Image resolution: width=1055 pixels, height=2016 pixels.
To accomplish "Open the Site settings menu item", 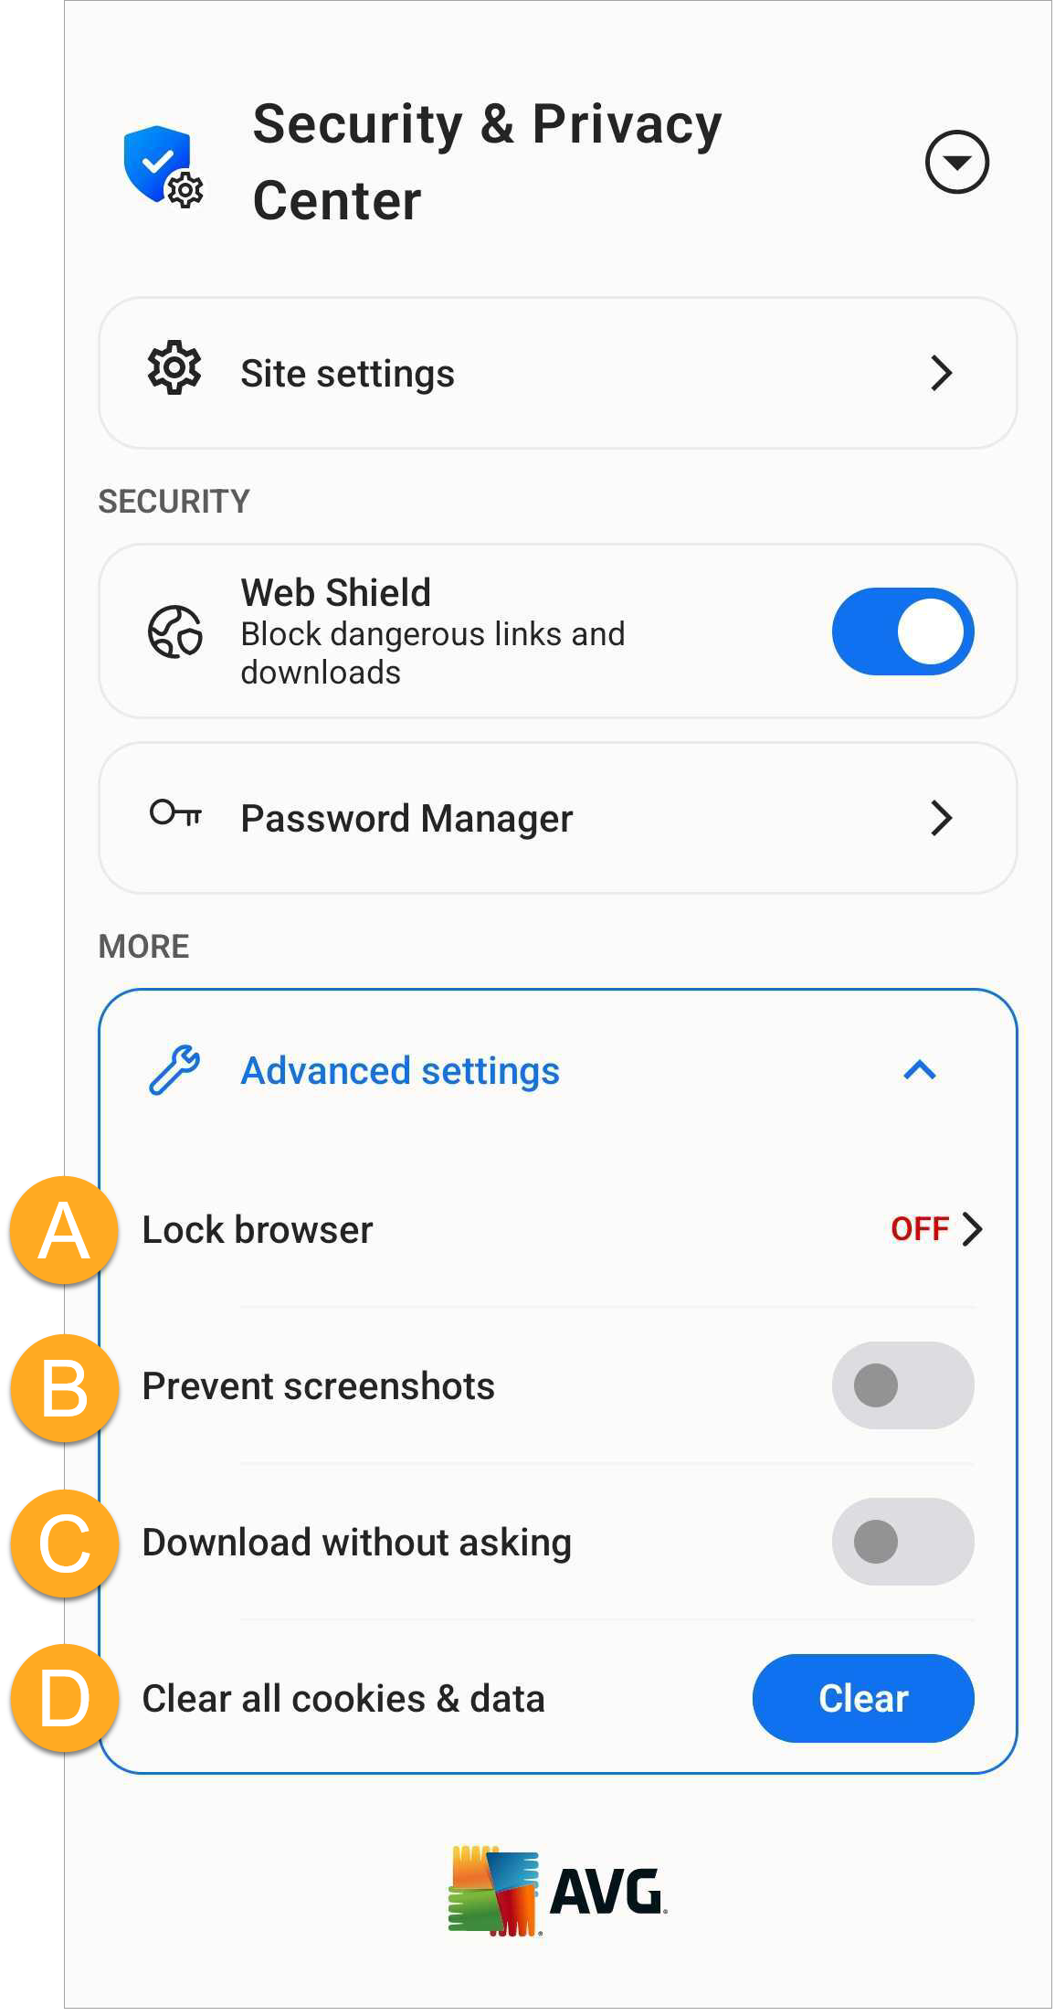I will [557, 373].
